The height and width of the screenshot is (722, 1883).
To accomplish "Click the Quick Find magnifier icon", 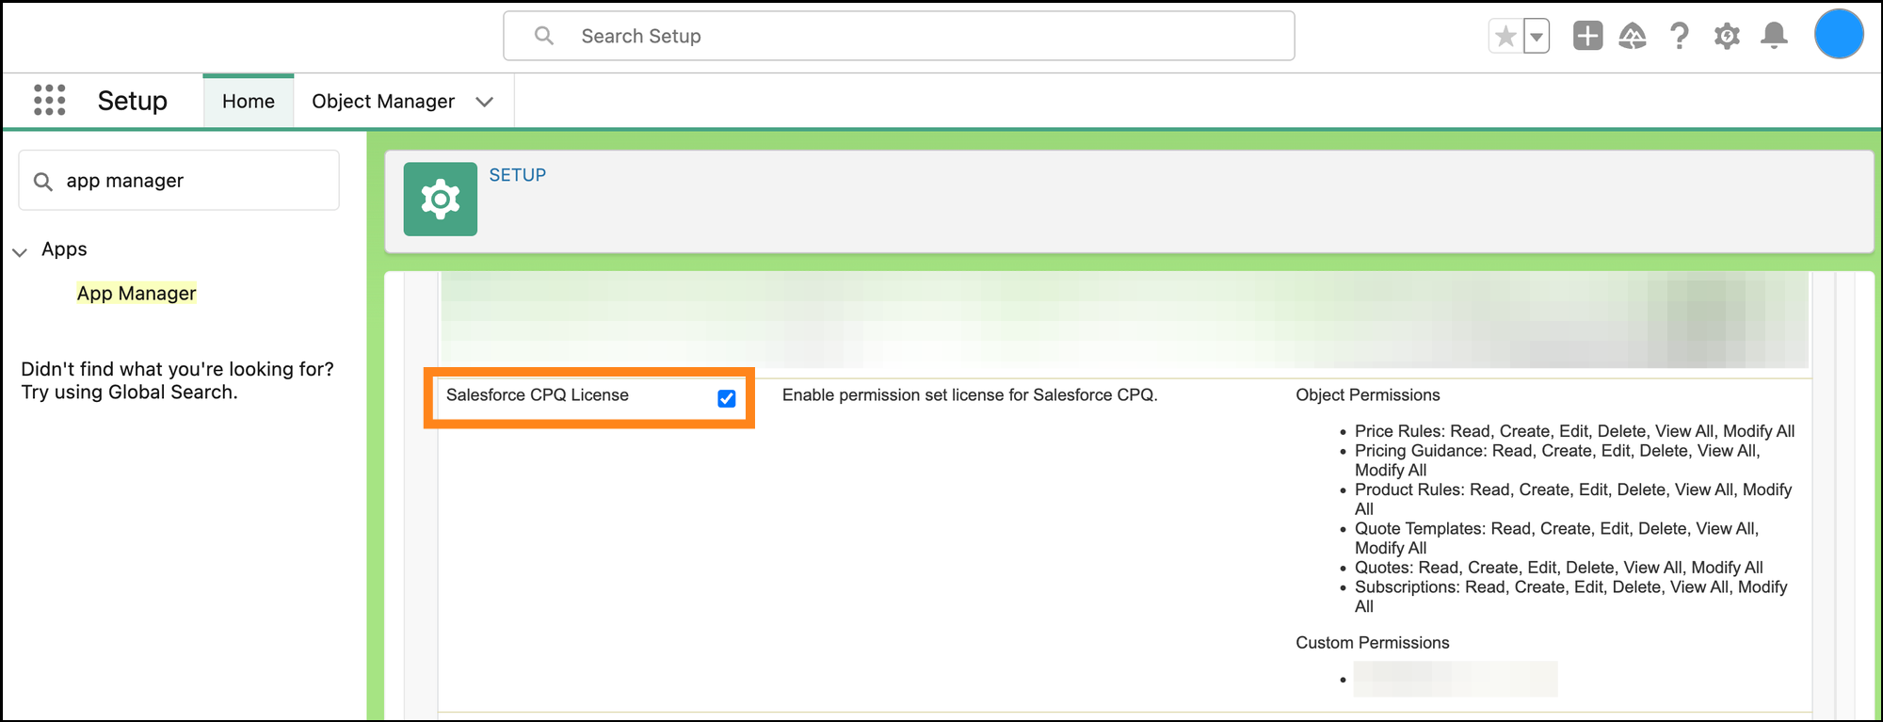I will point(43,181).
